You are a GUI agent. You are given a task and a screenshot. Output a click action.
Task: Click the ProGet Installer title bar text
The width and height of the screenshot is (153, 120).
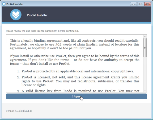15,4
